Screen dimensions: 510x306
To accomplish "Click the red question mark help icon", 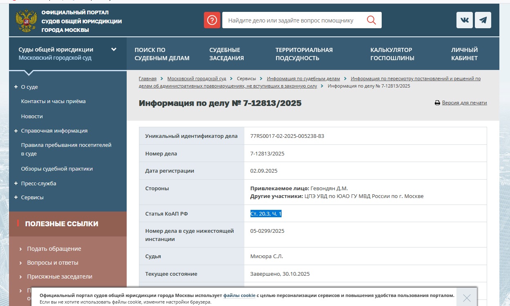I will pos(212,20).
